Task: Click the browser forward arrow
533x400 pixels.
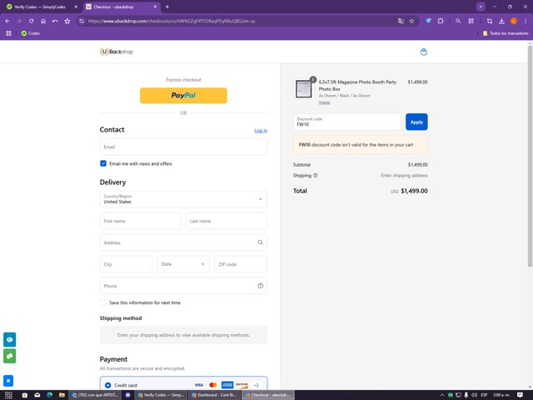Action: point(19,21)
